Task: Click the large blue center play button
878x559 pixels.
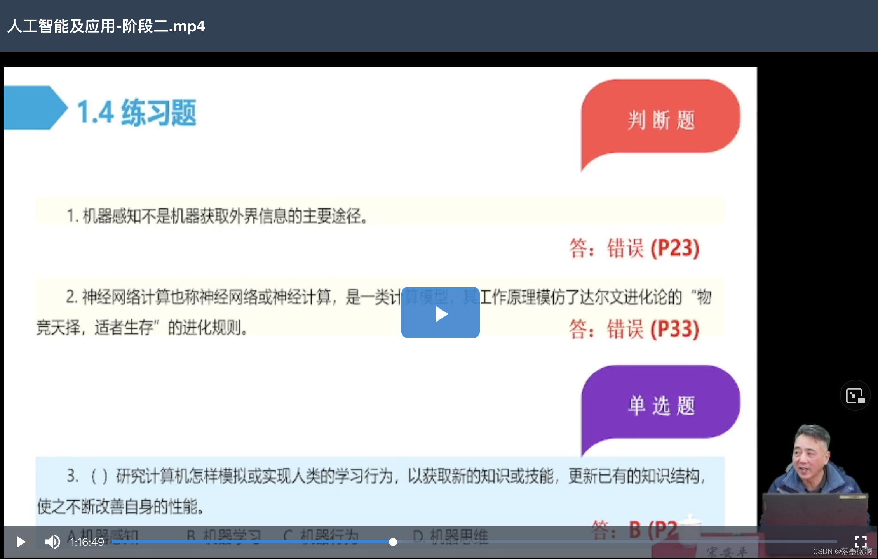Action: pyautogui.click(x=440, y=312)
